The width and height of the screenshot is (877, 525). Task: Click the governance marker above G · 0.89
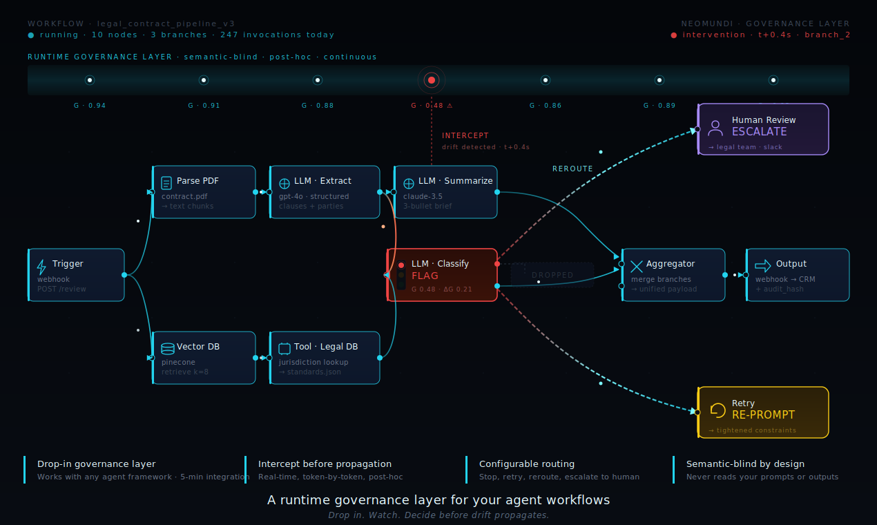(659, 80)
